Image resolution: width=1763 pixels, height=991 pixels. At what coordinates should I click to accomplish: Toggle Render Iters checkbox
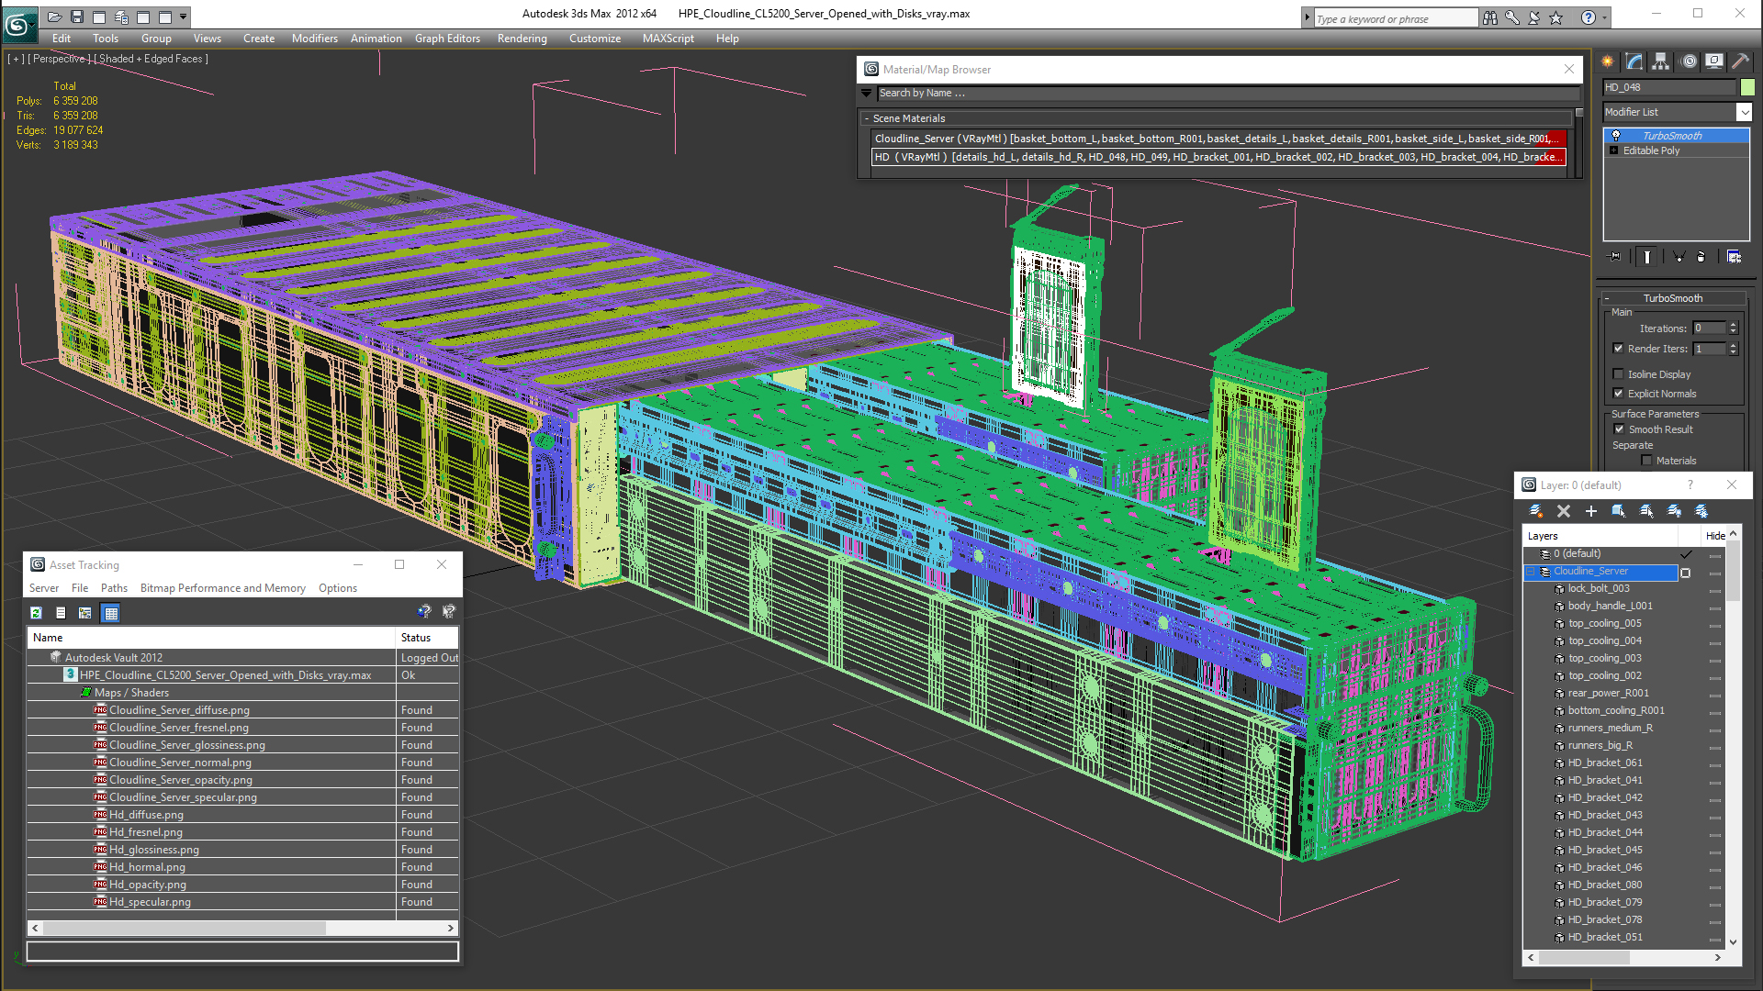(x=1619, y=349)
